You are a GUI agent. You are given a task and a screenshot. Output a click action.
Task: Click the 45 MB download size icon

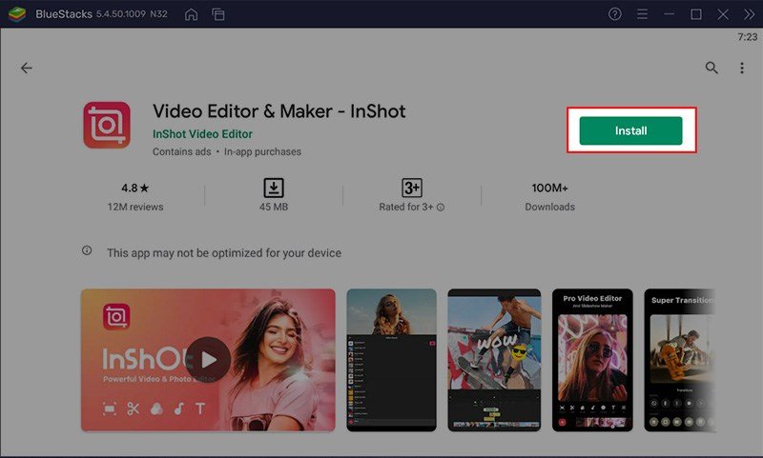274,188
